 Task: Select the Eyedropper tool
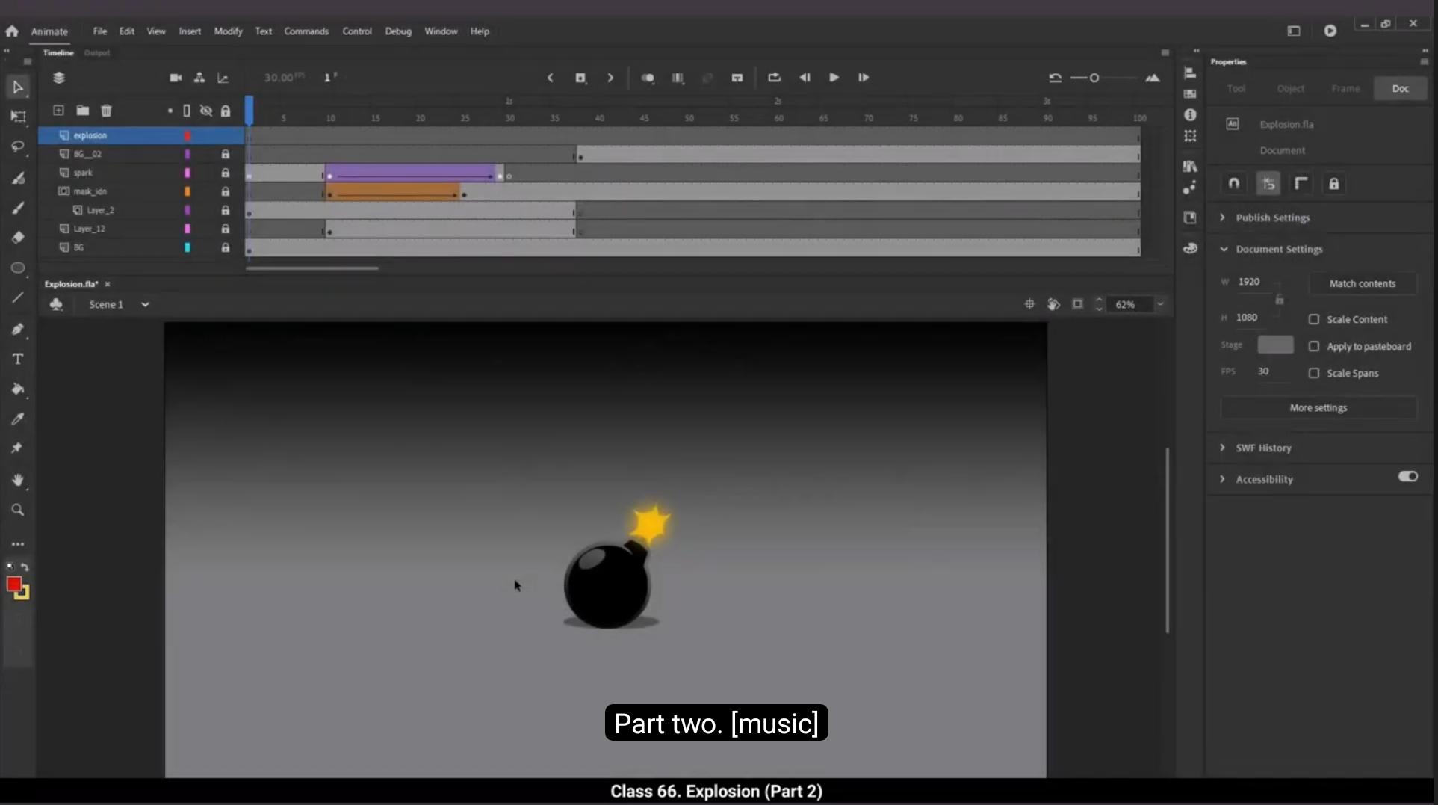coord(18,419)
